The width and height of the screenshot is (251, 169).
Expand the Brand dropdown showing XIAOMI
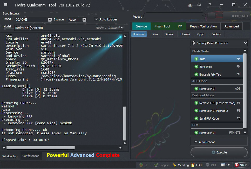tap(50, 20)
